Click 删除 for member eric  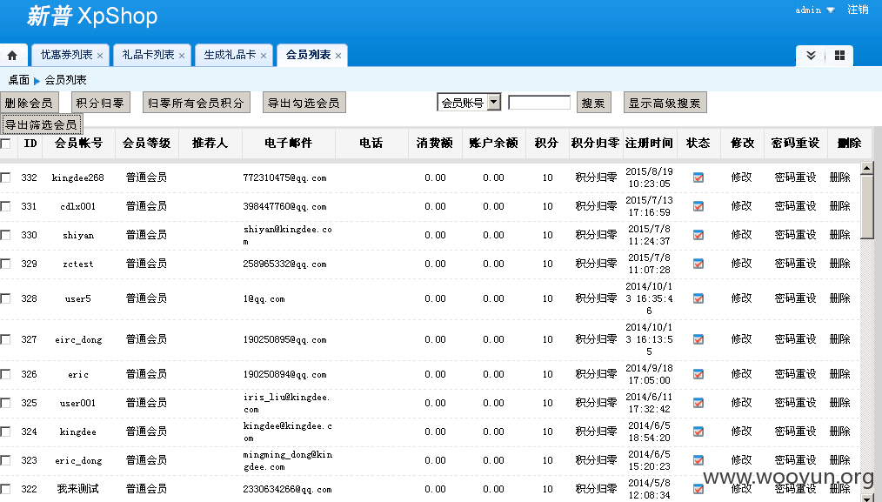tap(839, 374)
